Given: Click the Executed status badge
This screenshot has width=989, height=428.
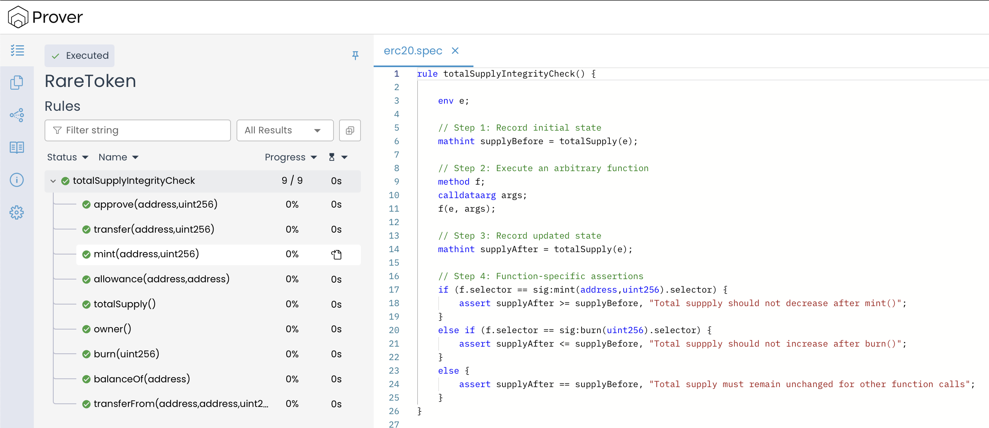Looking at the screenshot, I should [80, 56].
